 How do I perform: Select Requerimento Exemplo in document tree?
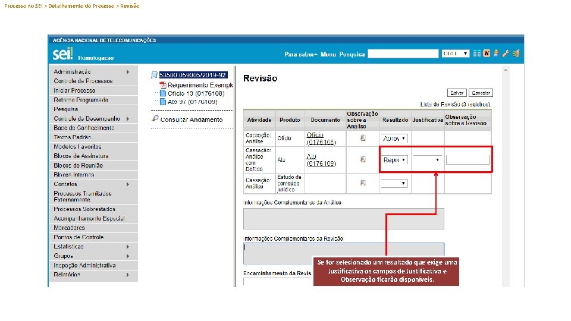coord(200,85)
